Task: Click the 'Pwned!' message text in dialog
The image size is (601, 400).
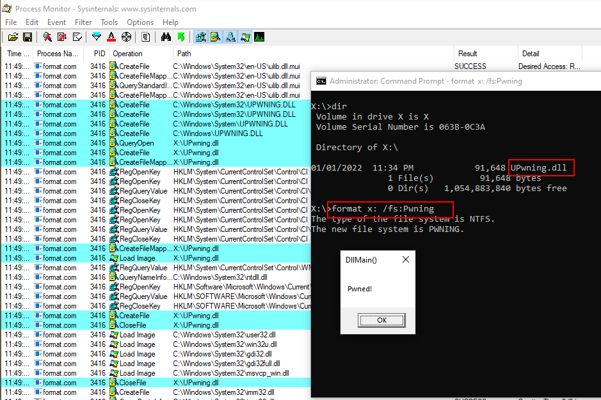Action: tap(360, 289)
